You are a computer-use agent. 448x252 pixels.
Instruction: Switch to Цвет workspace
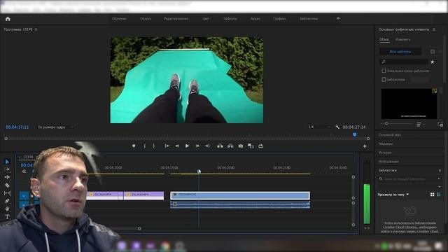coord(206,19)
